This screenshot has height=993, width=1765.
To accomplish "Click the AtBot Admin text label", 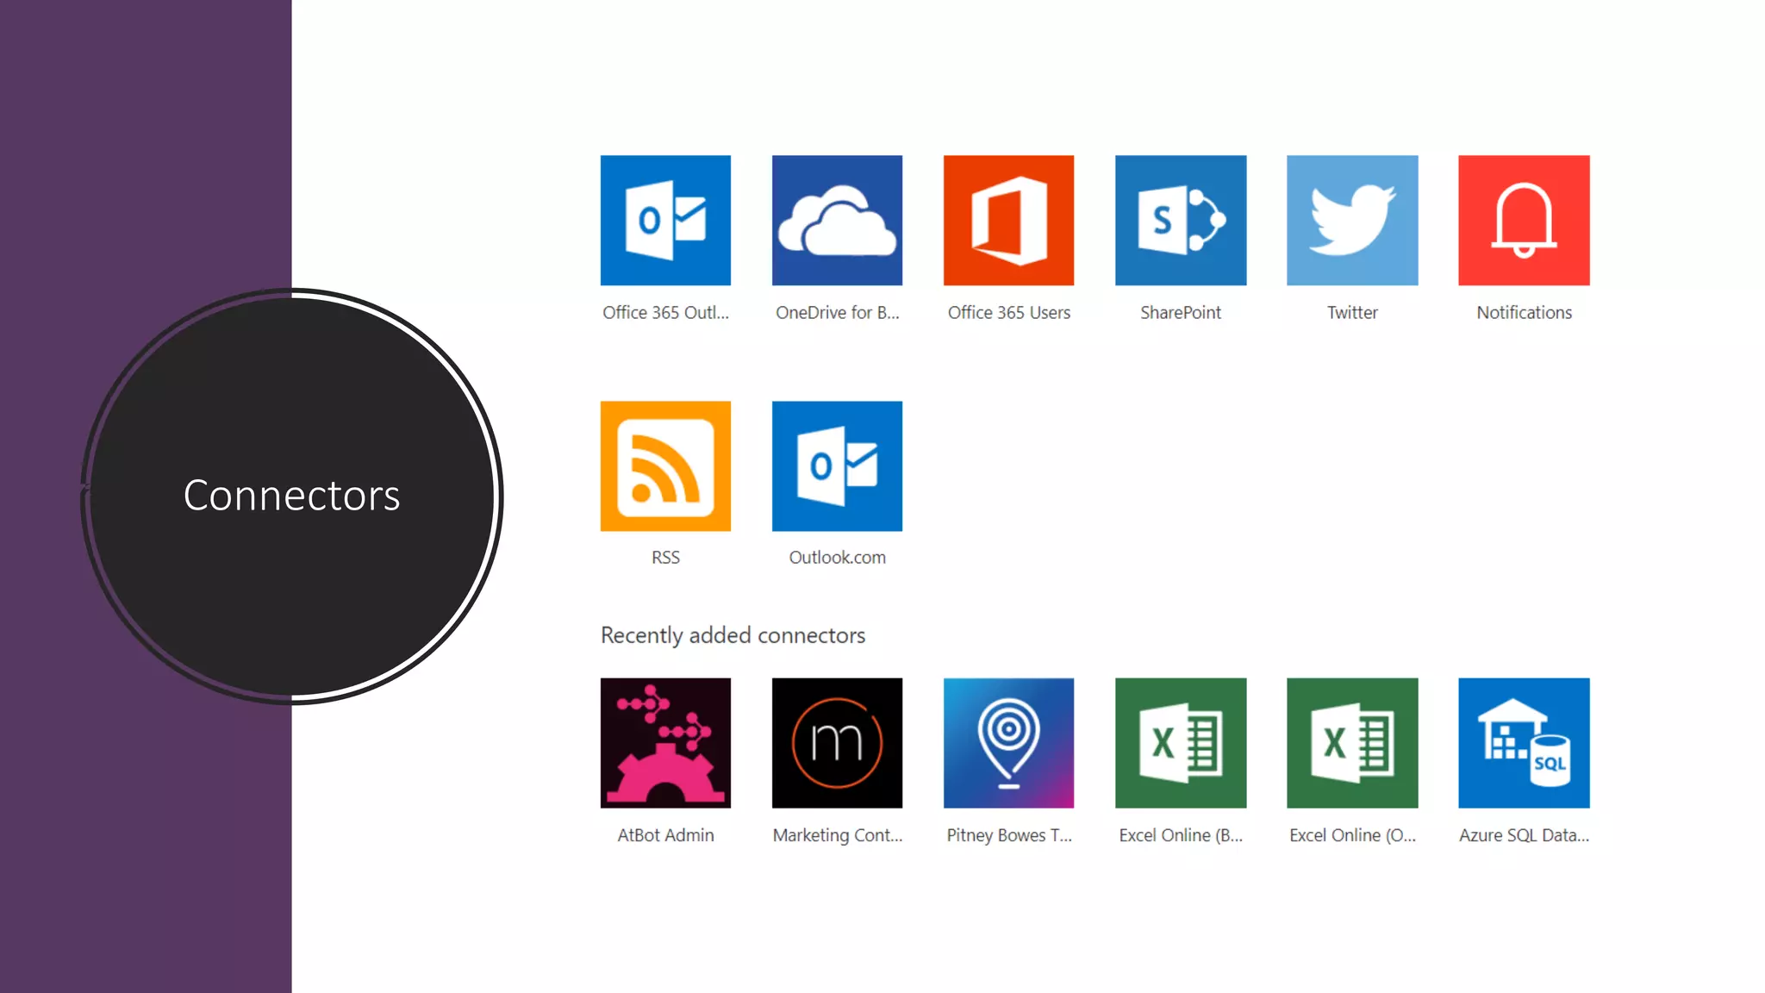I will click(665, 835).
